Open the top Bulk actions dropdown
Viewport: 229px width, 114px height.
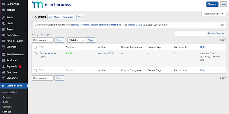pos(43,40)
